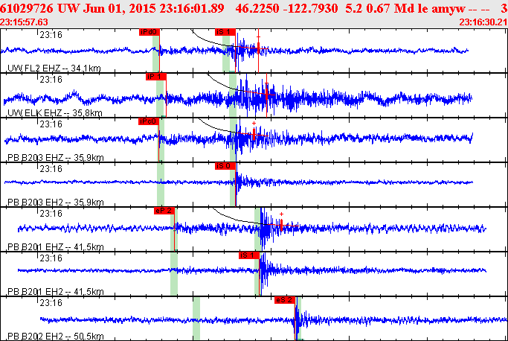Select the eP 2 pick flag on B201 EHZ
Viewport: 508px width, 341px height.
click(164, 211)
